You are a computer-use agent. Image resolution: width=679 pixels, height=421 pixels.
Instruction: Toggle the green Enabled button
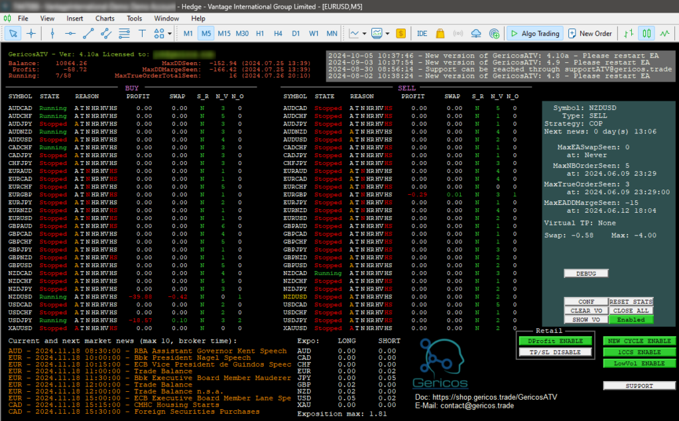[631, 320]
